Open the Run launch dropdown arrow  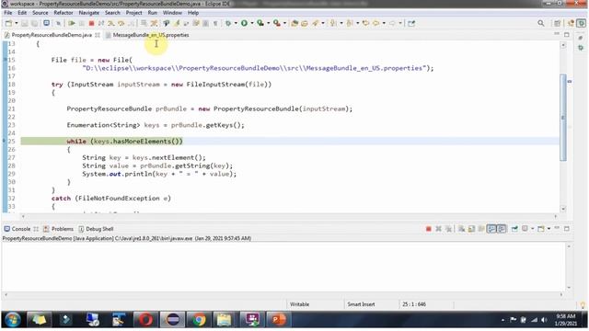click(252, 23)
